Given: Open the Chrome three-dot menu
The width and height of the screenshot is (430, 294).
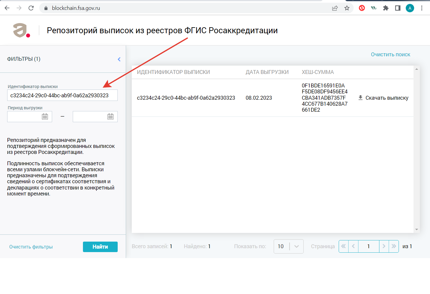Looking at the screenshot, I should click(422, 8).
